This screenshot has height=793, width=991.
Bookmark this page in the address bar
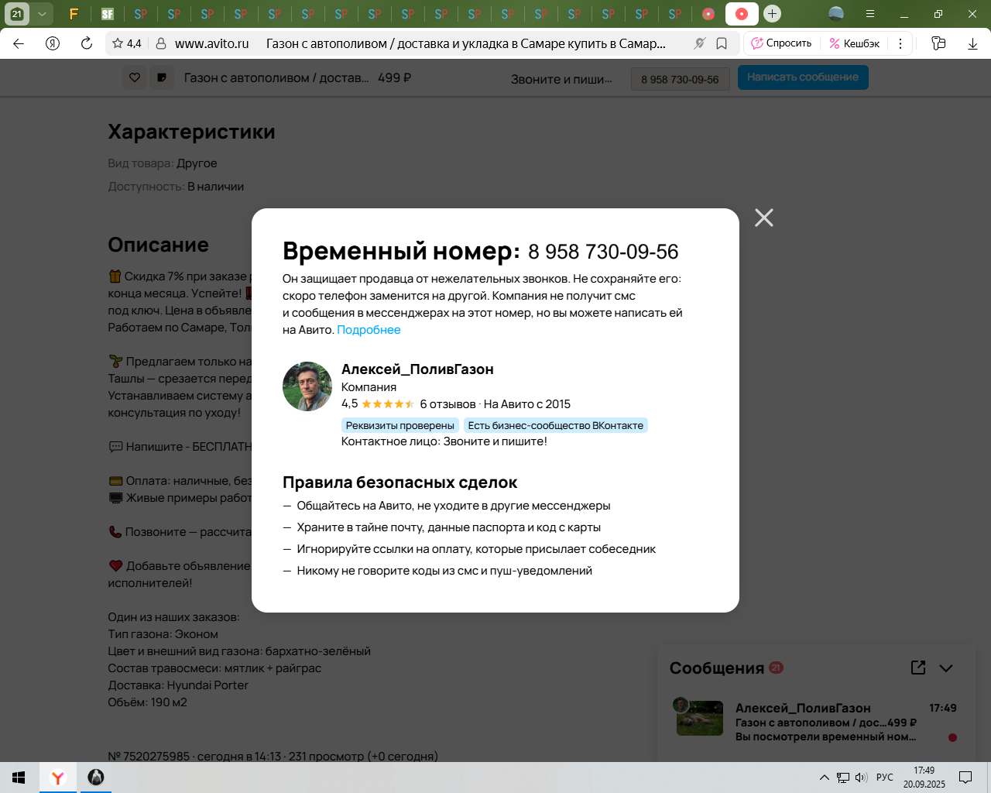point(722,43)
